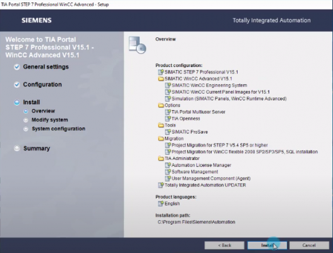Click the SIMATIC STEP 7 Professional V15.1 package icon
The height and width of the screenshot is (253, 333).
pyautogui.click(x=160, y=72)
